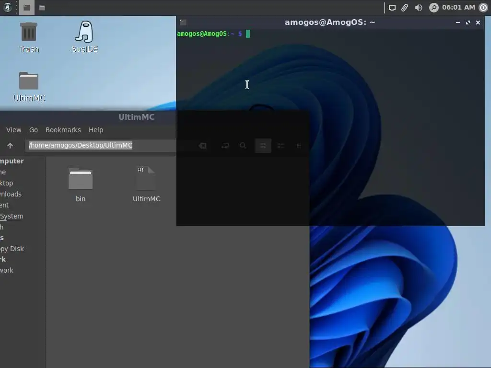This screenshot has height=368, width=491.
Task: Click the terminal window menu icon
Action: (183, 22)
